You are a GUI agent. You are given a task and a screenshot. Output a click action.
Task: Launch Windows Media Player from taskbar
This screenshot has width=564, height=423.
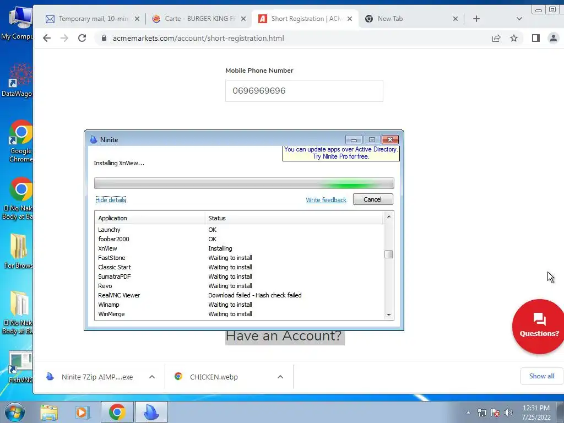pos(83,413)
